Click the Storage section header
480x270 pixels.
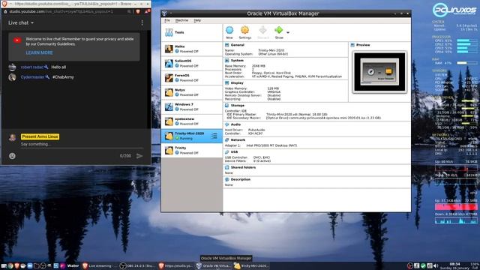pyautogui.click(x=237, y=105)
